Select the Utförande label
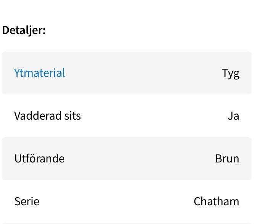270x224 pixels. (x=39, y=159)
